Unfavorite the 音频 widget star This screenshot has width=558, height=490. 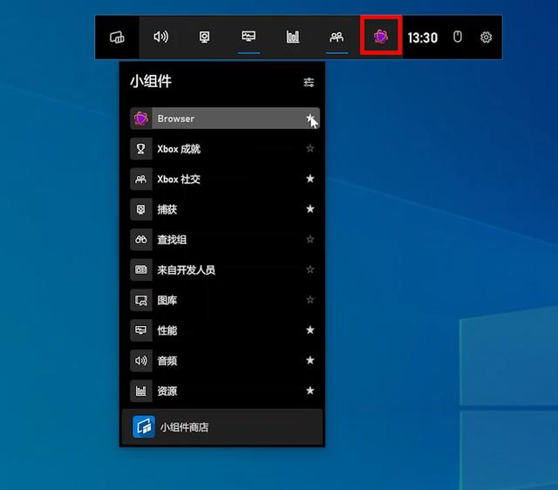pyautogui.click(x=310, y=360)
